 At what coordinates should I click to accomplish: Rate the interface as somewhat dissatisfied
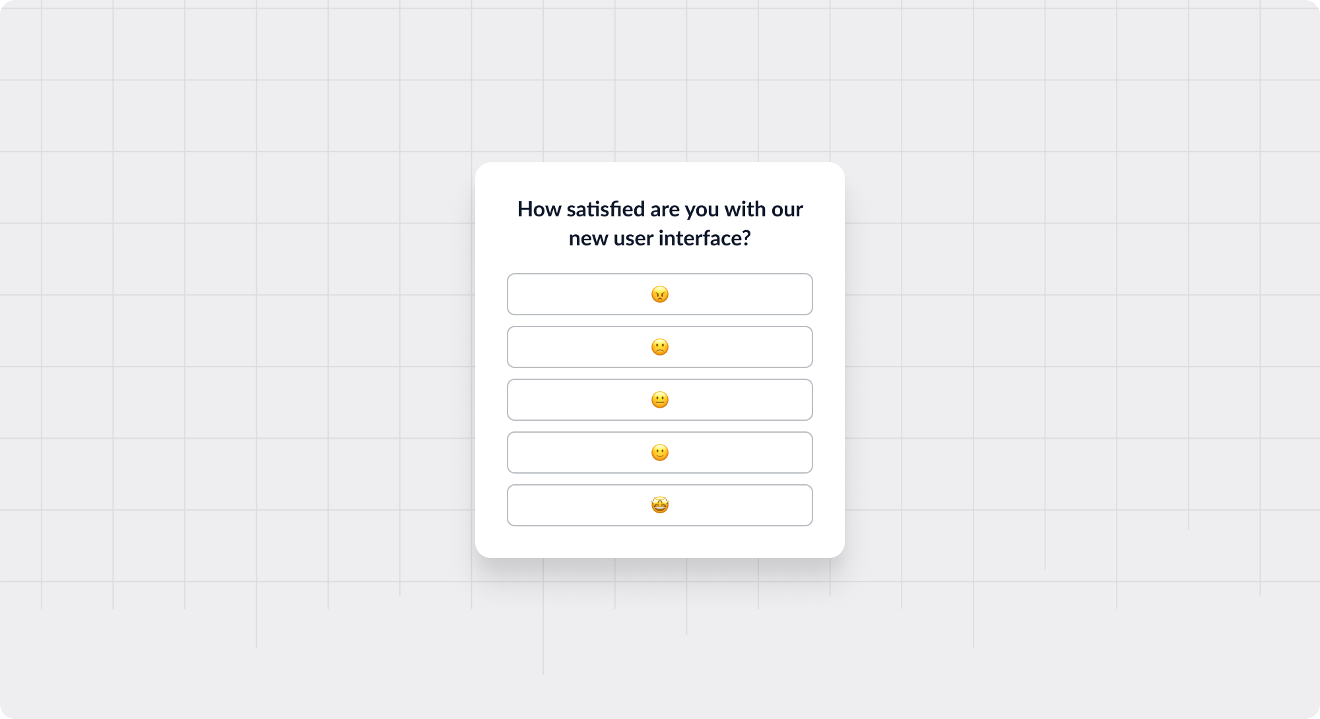[x=660, y=347]
